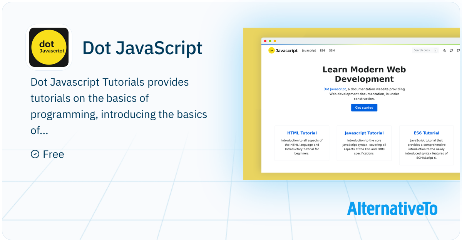Click the Free label text
The height and width of the screenshot is (242, 462).
point(54,154)
